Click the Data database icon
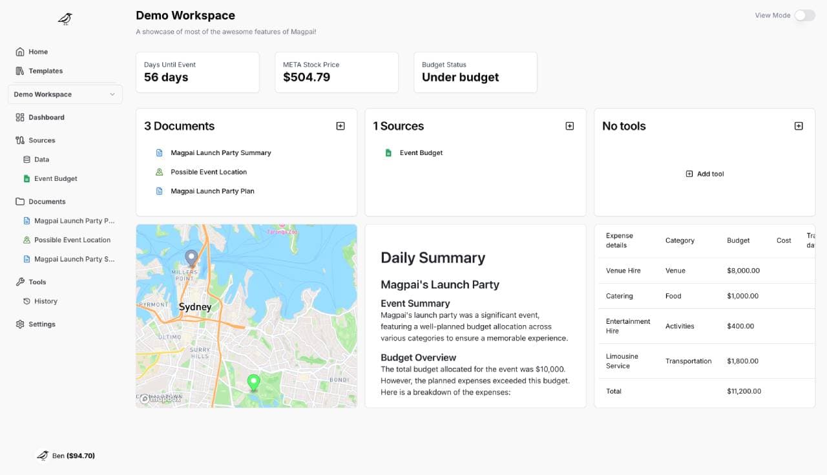827x475 pixels. (x=26, y=160)
